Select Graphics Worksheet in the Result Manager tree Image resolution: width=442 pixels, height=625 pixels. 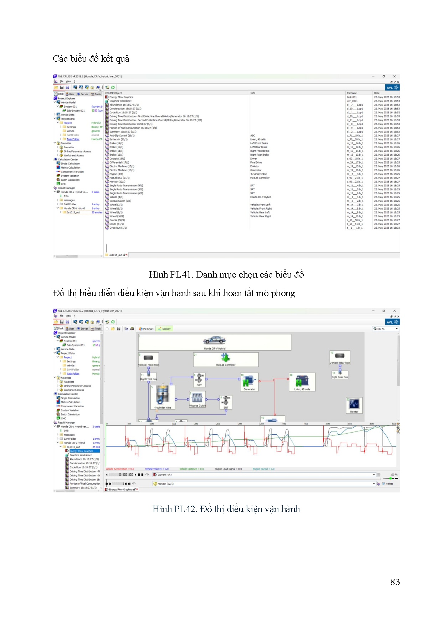pos(81,455)
